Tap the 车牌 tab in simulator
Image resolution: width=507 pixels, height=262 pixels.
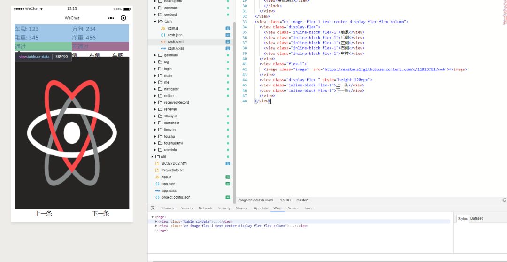[x=118, y=55]
